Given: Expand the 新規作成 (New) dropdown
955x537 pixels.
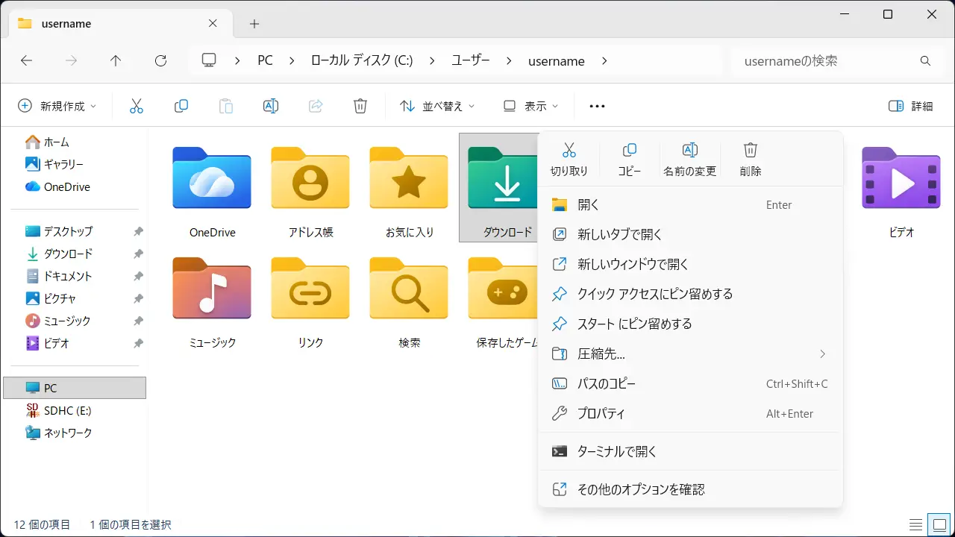Looking at the screenshot, I should click(57, 106).
